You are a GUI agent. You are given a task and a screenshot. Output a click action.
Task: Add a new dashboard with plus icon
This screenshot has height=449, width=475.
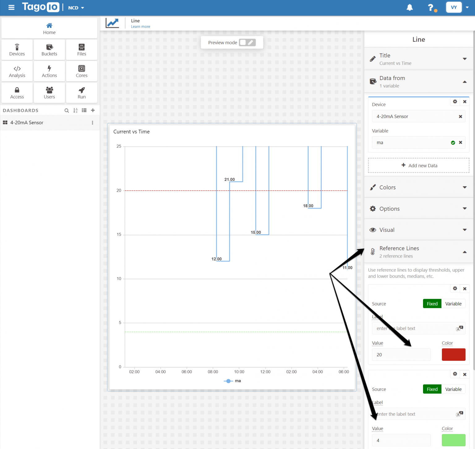93,110
